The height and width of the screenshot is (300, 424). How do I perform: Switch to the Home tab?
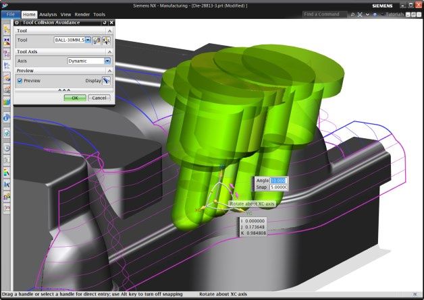point(29,14)
